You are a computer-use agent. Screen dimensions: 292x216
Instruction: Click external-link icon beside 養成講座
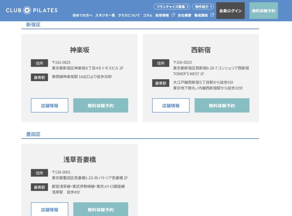(x=212, y=15)
